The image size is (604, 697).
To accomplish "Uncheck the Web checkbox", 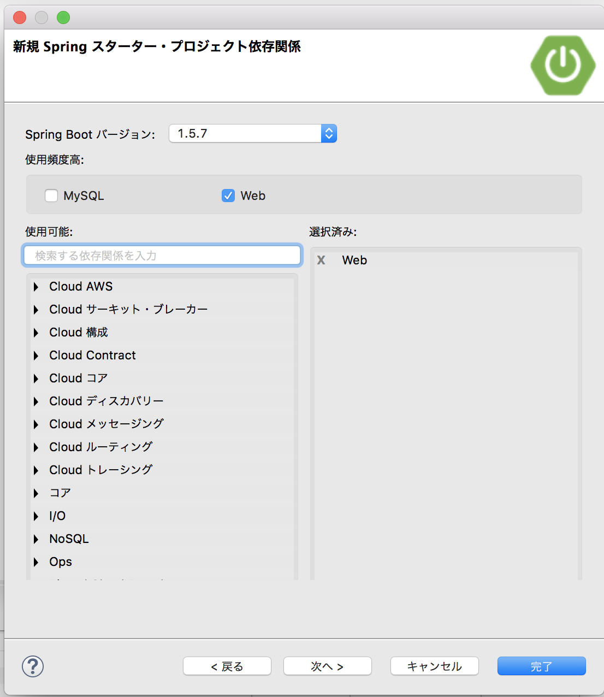I will 228,196.
